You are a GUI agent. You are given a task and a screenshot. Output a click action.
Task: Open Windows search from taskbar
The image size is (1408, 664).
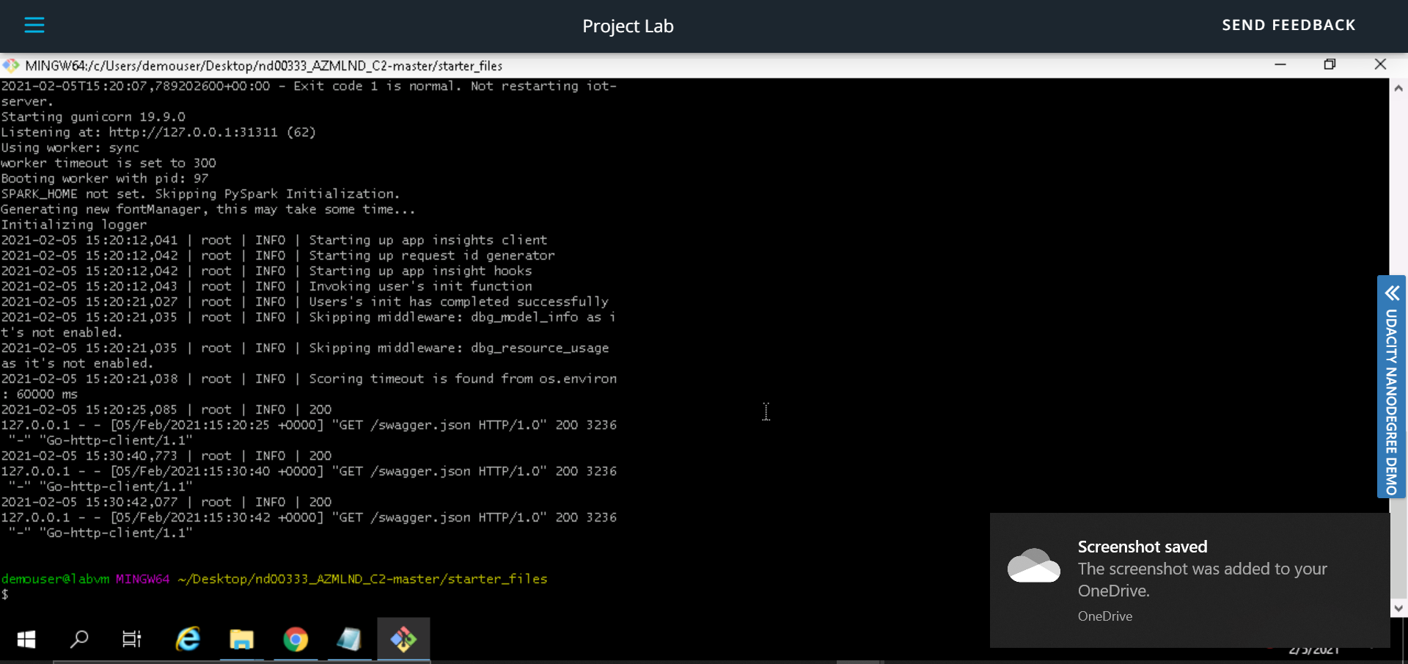click(79, 640)
